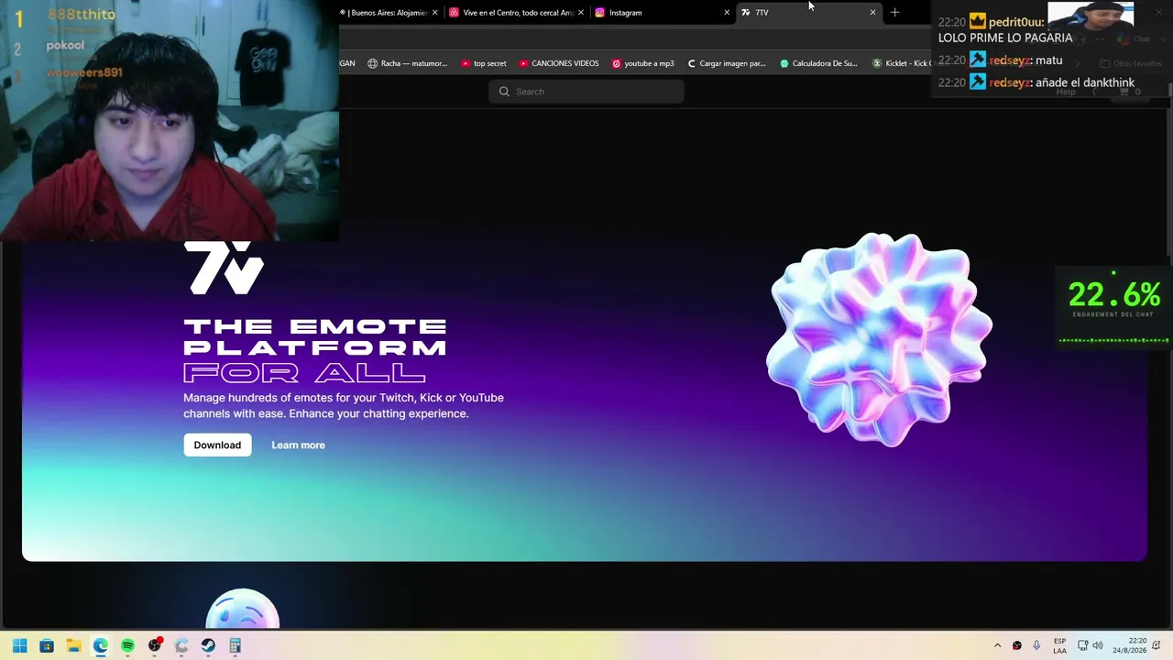Viewport: 1173px width, 660px height.
Task: Switch to the Vive en el Centro tab
Action: [518, 13]
